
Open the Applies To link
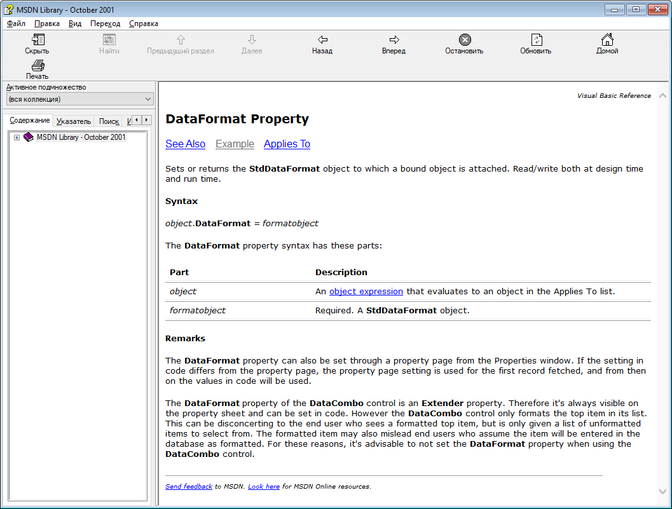287,144
